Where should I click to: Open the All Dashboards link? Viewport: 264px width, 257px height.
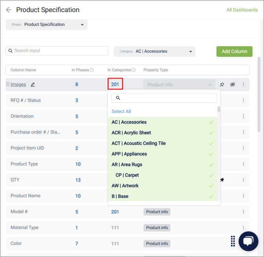242,10
